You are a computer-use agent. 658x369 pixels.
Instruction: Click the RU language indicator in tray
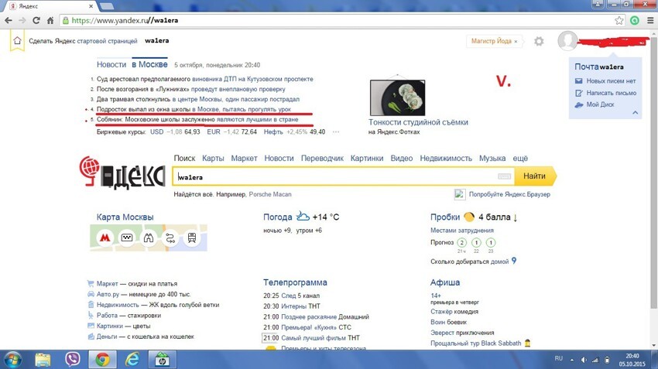[559, 358]
